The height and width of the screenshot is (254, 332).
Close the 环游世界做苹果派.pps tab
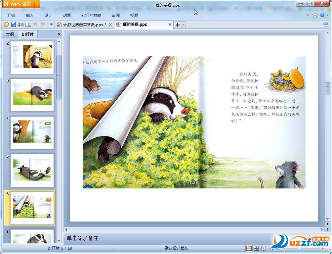[110, 25]
